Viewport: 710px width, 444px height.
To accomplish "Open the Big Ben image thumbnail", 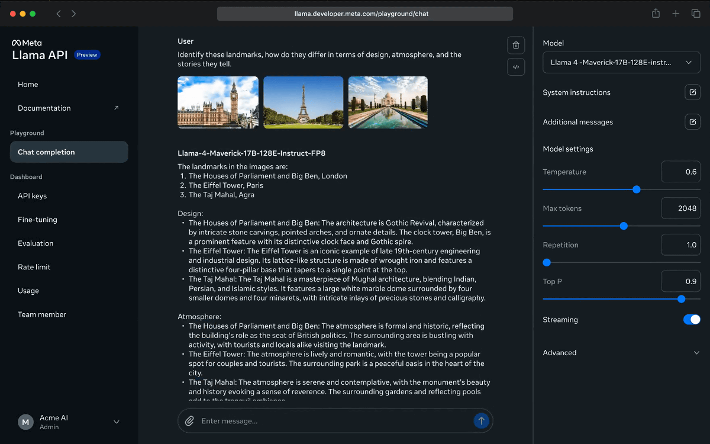I will click(x=218, y=102).
